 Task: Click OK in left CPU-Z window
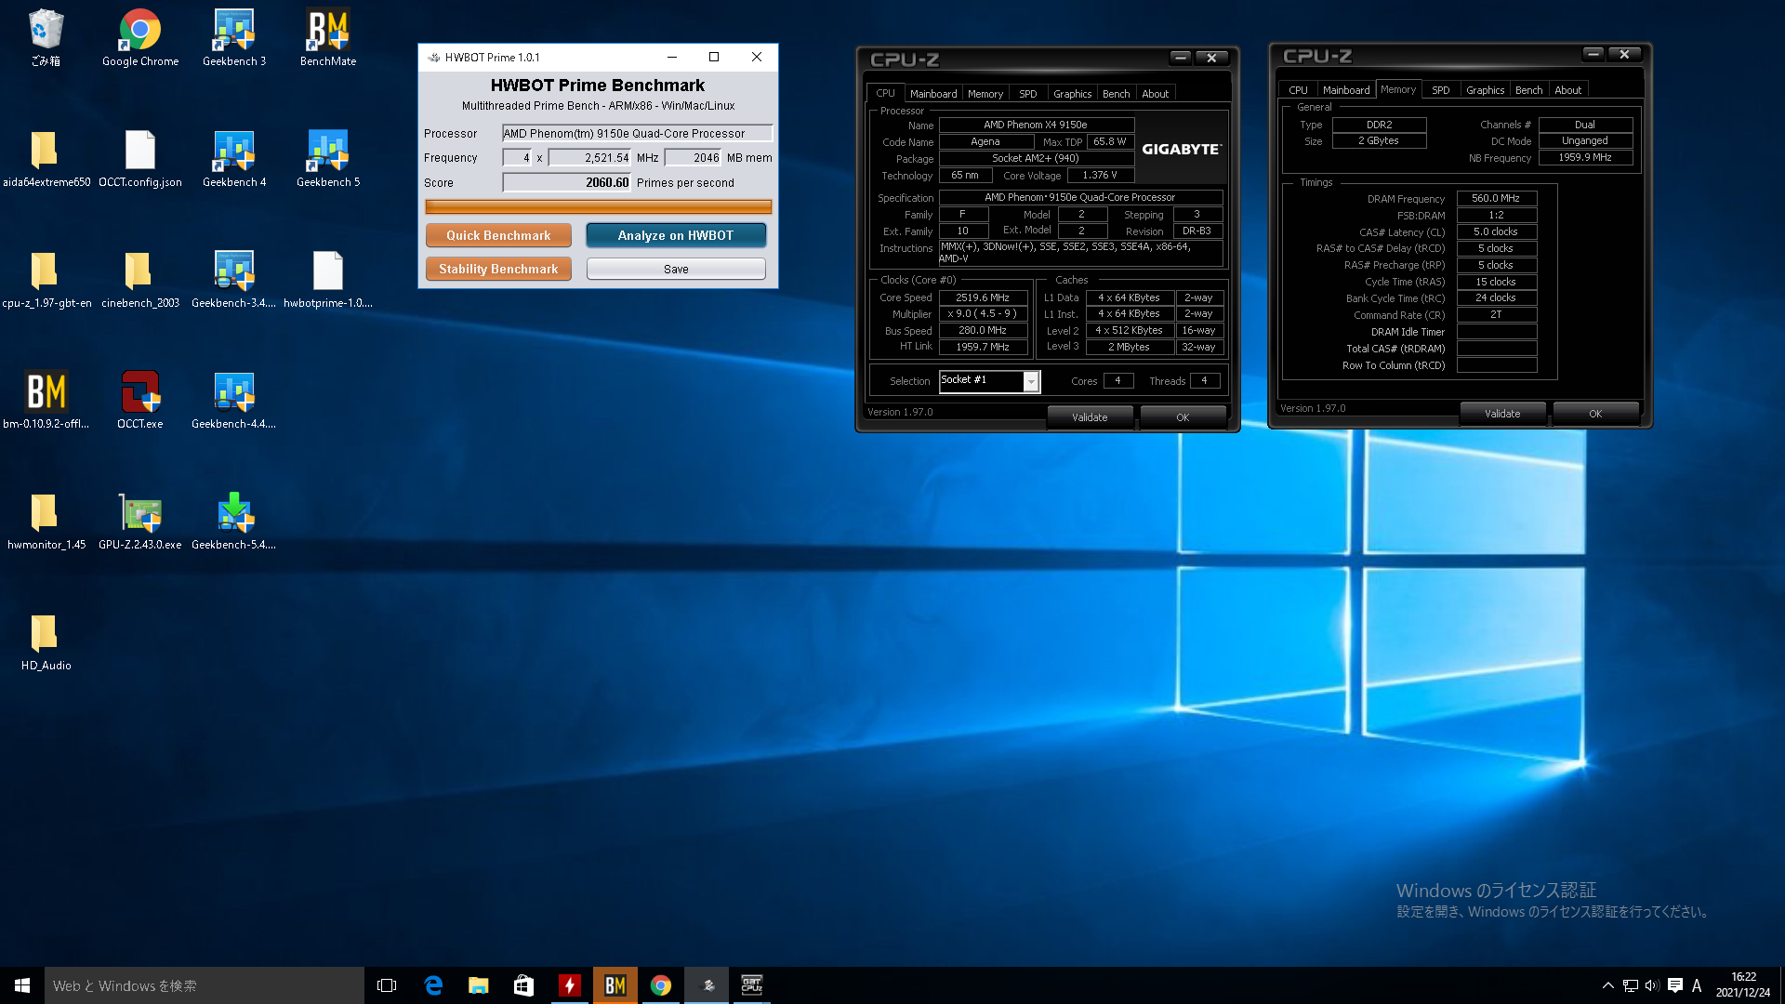coord(1183,417)
